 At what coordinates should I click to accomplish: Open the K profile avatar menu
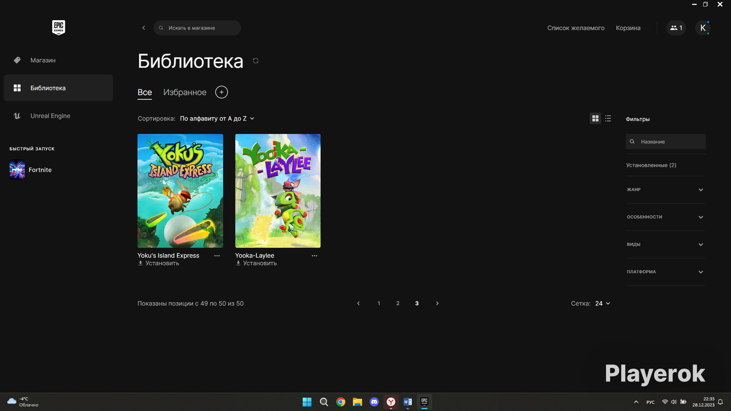click(x=703, y=28)
